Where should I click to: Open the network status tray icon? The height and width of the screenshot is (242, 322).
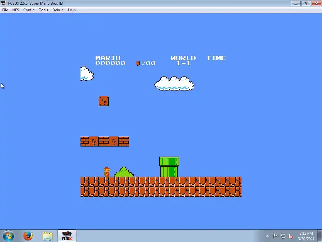point(283,236)
